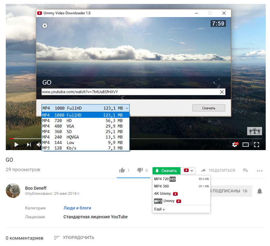Pick MP4 144 Low option
Image resolution: width=270 pixels, height=246 pixels.
point(86,143)
